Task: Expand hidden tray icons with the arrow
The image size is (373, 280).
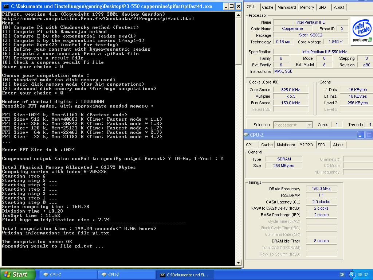Action: [x=352, y=275]
